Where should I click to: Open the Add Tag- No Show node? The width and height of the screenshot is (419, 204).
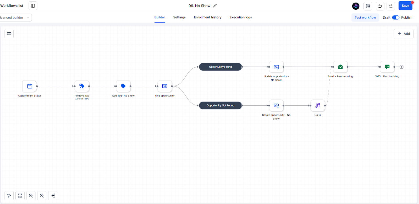point(123,86)
